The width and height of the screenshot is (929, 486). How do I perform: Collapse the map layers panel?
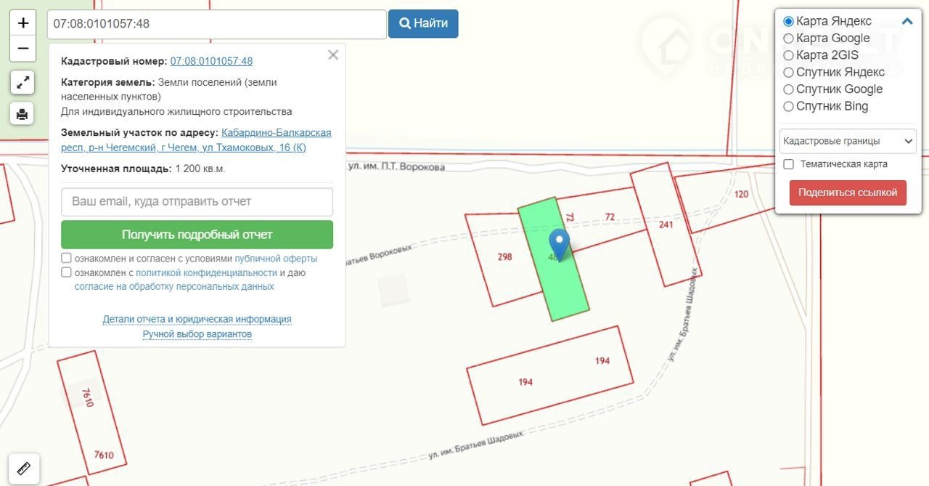[907, 22]
